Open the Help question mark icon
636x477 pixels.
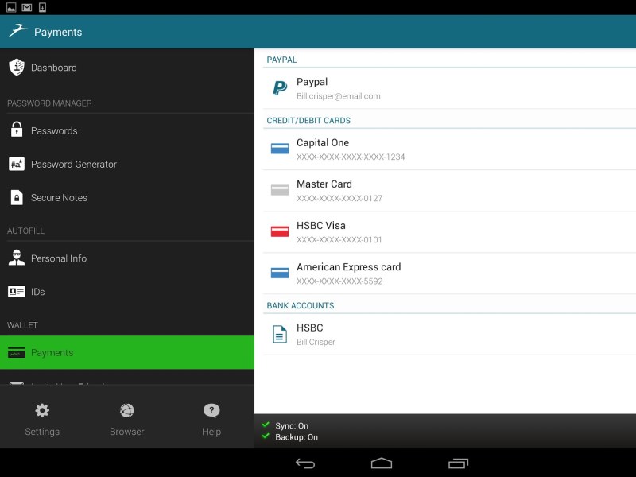coord(211,410)
